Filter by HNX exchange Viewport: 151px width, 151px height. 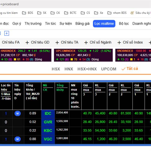click(69, 69)
